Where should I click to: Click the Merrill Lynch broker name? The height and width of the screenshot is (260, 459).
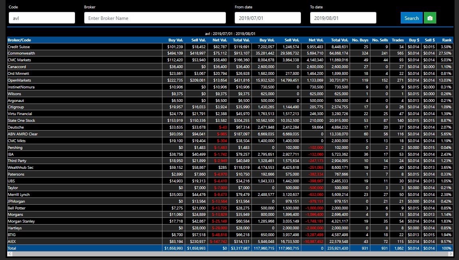19,195
